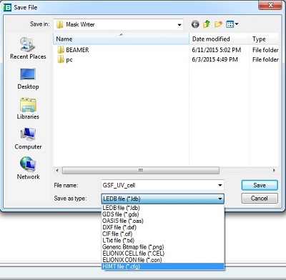This screenshot has width=286, height=280.
Task: Choose LTxt file (*.txt) option
Action: click(163, 240)
